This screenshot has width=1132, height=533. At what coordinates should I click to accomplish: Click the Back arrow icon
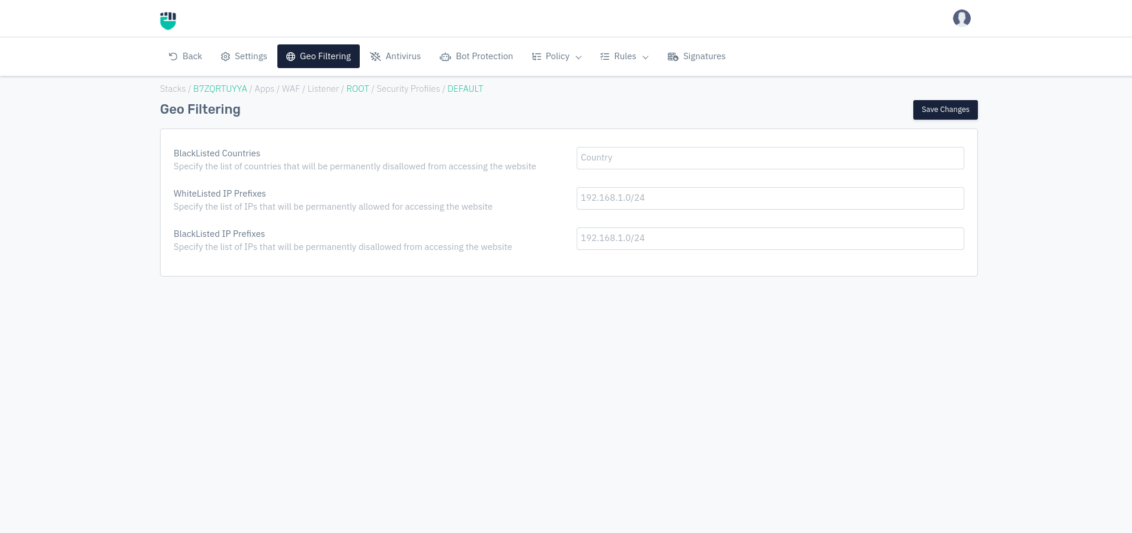pyautogui.click(x=173, y=56)
